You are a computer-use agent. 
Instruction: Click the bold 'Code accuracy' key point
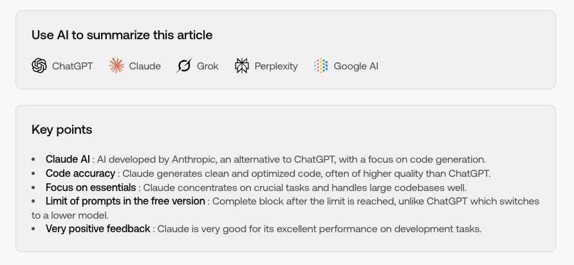(80, 173)
